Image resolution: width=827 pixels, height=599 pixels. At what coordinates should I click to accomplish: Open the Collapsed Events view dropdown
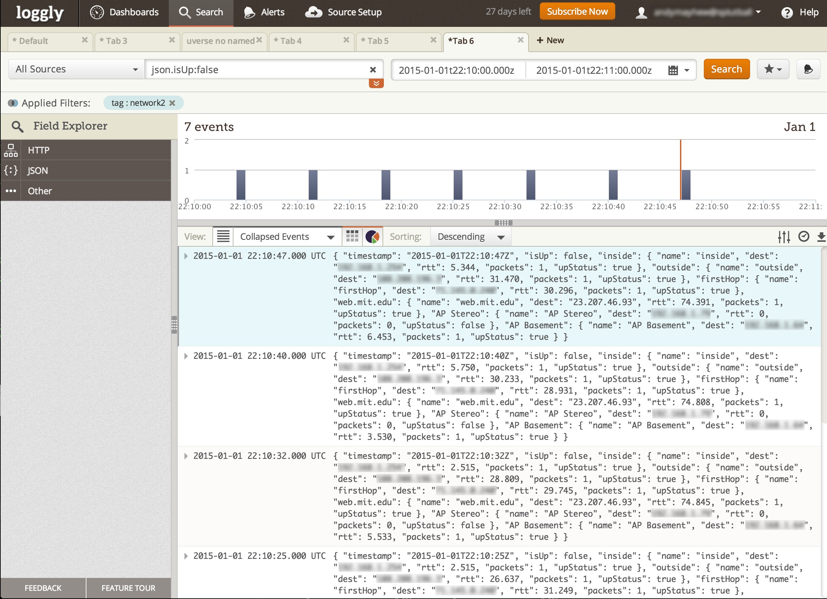pyautogui.click(x=287, y=237)
